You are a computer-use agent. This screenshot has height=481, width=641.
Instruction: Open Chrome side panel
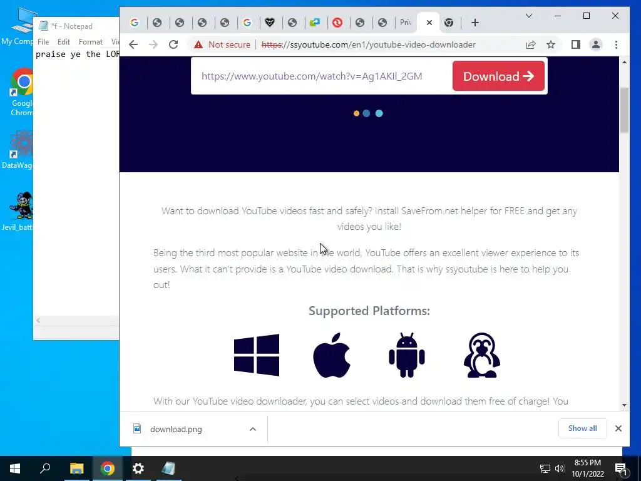tap(576, 44)
